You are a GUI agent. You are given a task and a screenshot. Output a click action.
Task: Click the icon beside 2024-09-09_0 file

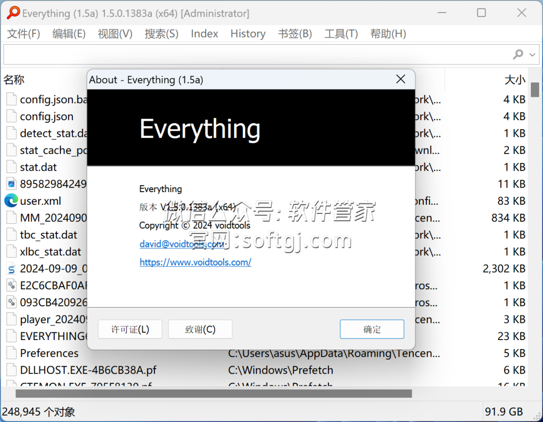point(12,269)
